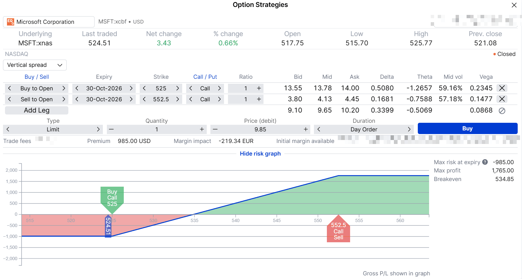Click the price field showing 9.85

click(261, 129)
